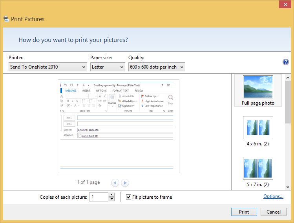The image size is (294, 223).
Task: Choose the 4 x 6 in. (2) layout
Action: tap(258, 131)
